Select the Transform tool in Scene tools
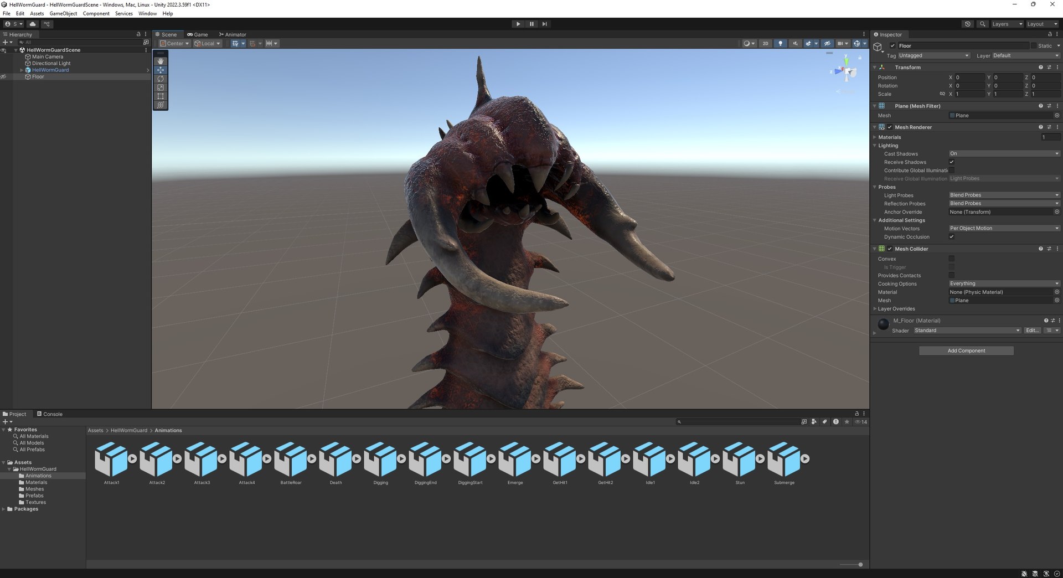The width and height of the screenshot is (1063, 578). pos(161,105)
